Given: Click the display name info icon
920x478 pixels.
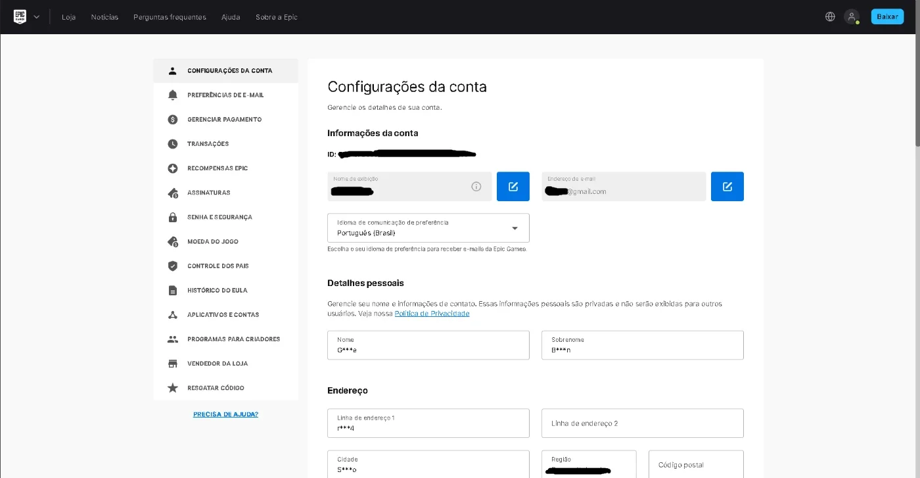Looking at the screenshot, I should pyautogui.click(x=476, y=187).
